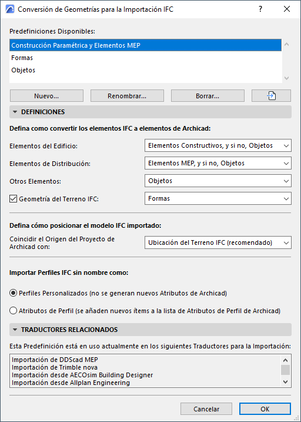Click scroll up arrow in presets list

coord(286,44)
